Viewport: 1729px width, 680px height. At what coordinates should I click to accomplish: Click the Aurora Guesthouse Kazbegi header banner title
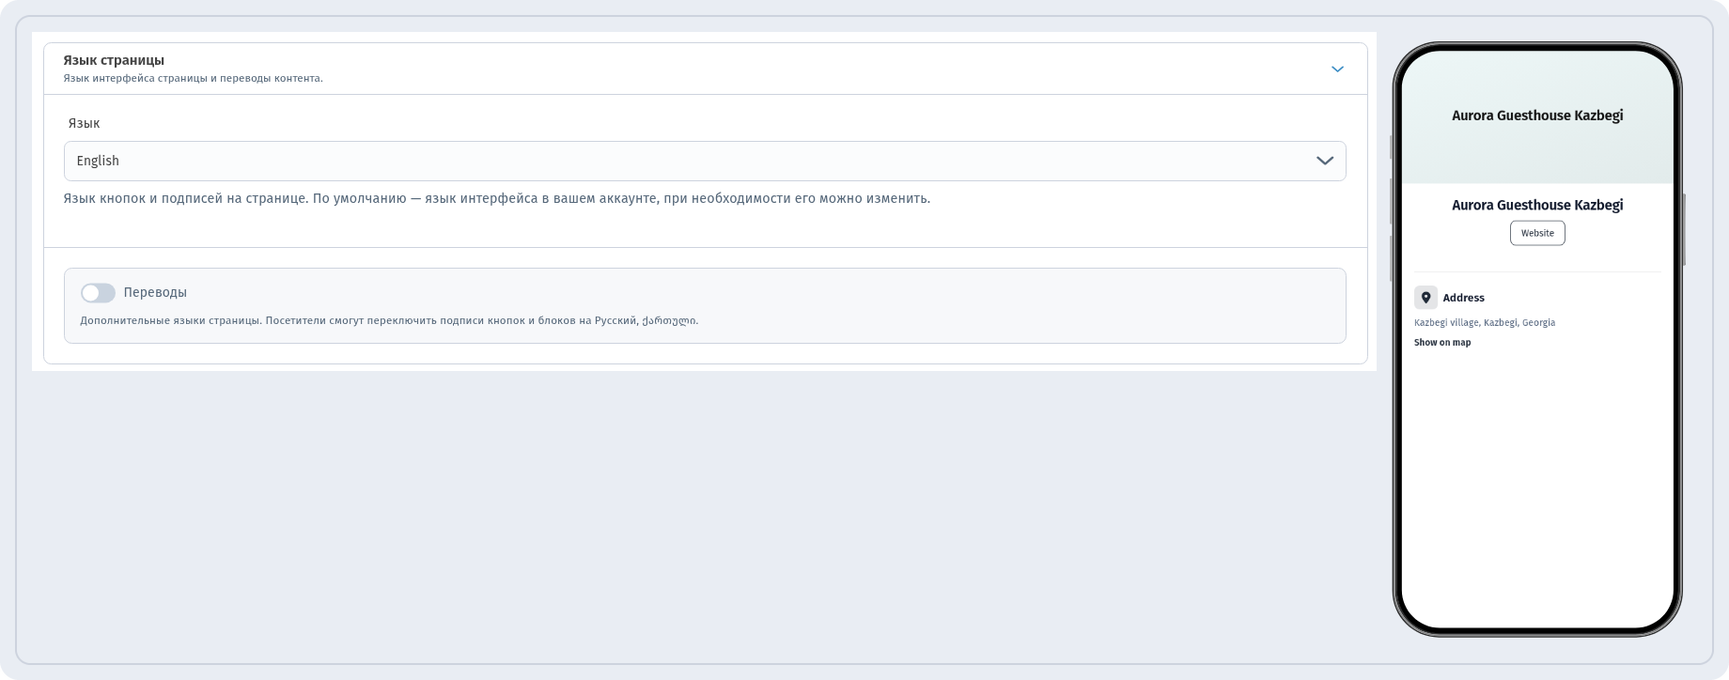pyautogui.click(x=1537, y=116)
